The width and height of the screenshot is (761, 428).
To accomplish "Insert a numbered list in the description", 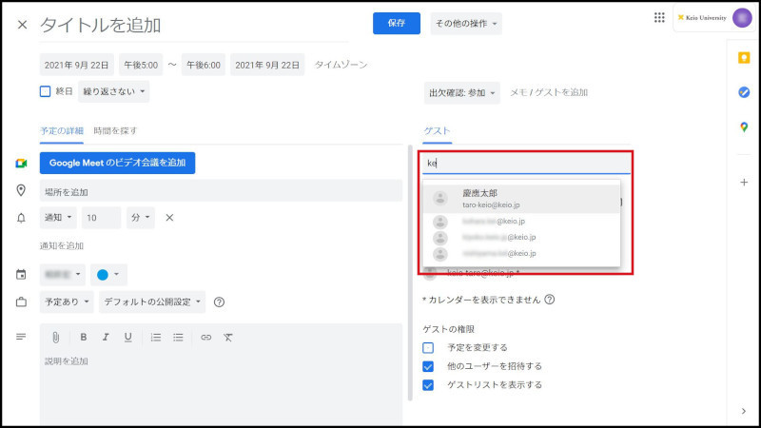I will tap(155, 337).
